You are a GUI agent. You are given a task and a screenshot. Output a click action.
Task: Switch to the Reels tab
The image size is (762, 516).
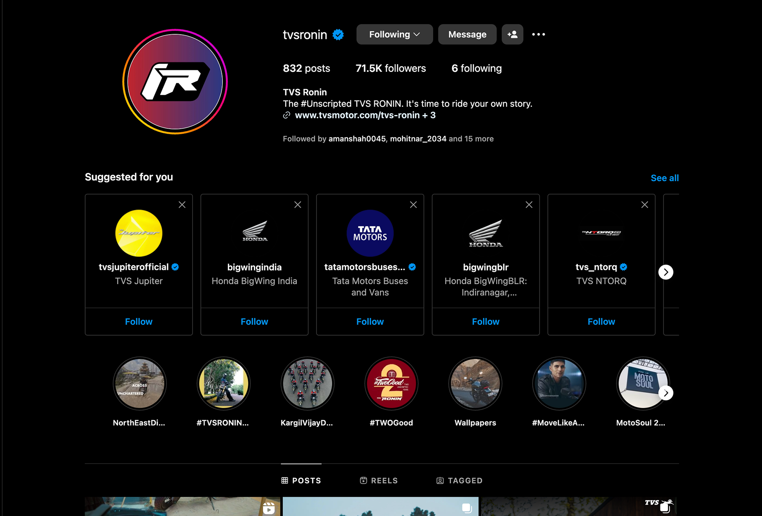tap(379, 481)
